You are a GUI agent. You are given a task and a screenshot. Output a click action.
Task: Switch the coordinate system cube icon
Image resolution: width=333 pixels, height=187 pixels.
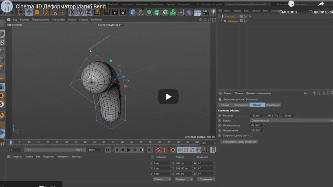point(97,12)
